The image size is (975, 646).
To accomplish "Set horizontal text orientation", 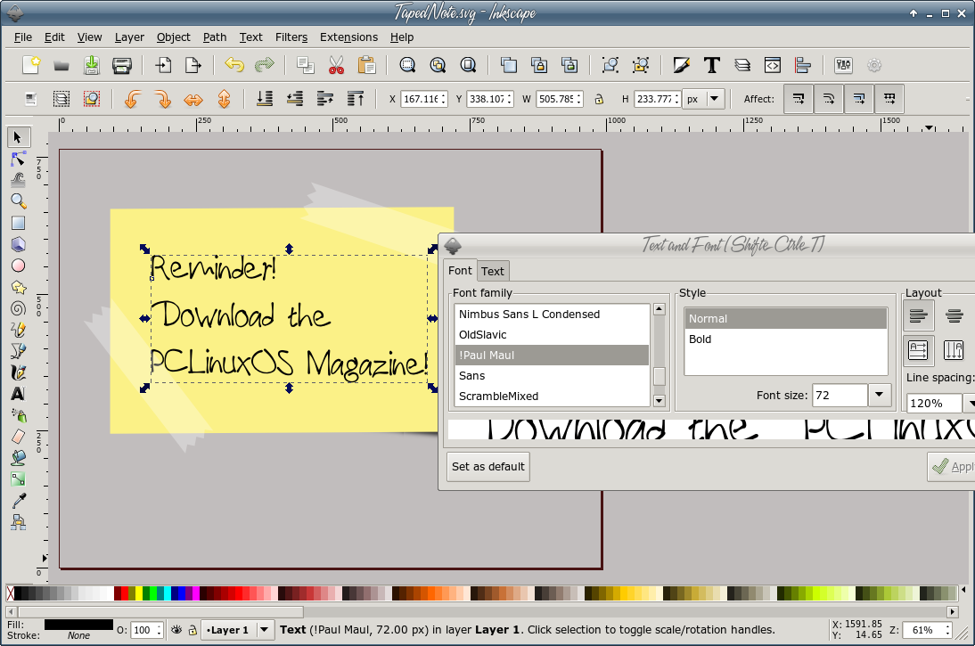I will click(919, 350).
